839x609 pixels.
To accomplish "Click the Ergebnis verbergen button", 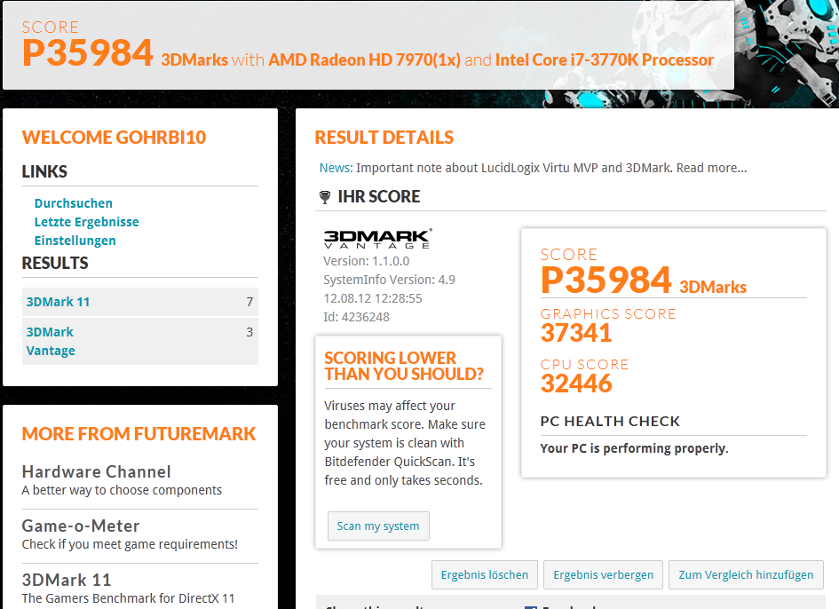I will pyautogui.click(x=603, y=574).
